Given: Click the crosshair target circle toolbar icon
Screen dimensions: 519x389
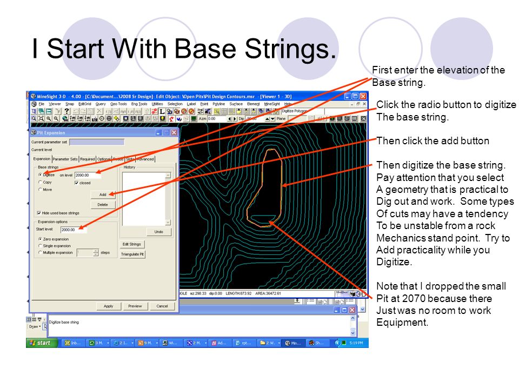Looking at the screenshot, I should pos(102,119).
